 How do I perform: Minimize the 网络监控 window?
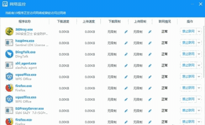(192, 4)
